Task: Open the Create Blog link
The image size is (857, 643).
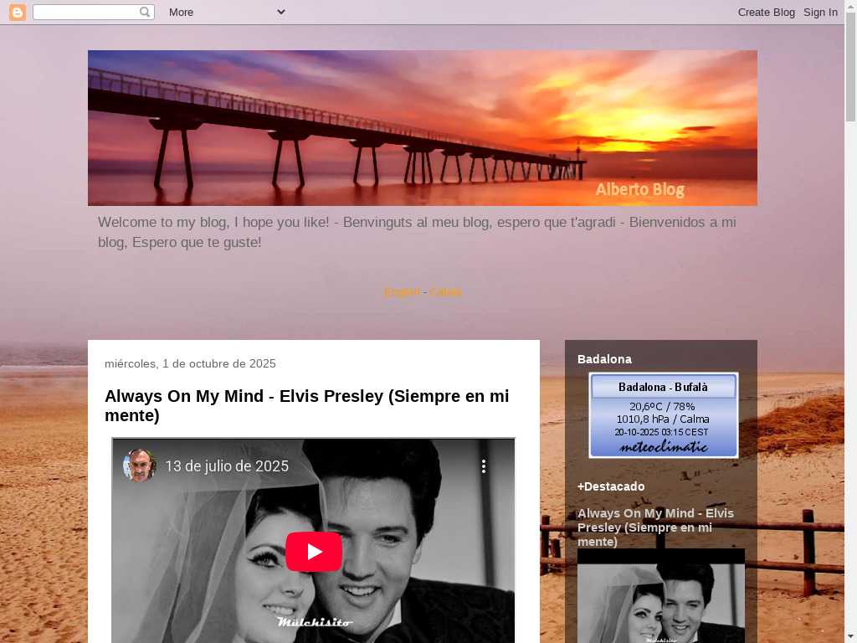Action: click(x=766, y=12)
